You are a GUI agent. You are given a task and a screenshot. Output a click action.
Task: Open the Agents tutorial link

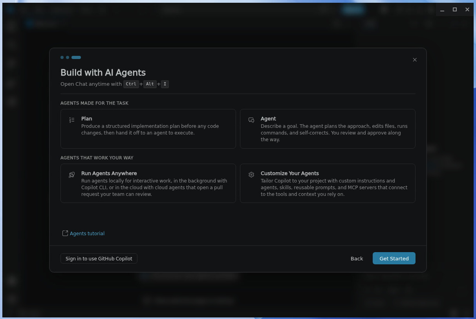pyautogui.click(x=87, y=234)
